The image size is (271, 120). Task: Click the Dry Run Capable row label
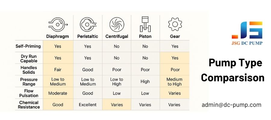pyautogui.click(x=29, y=58)
